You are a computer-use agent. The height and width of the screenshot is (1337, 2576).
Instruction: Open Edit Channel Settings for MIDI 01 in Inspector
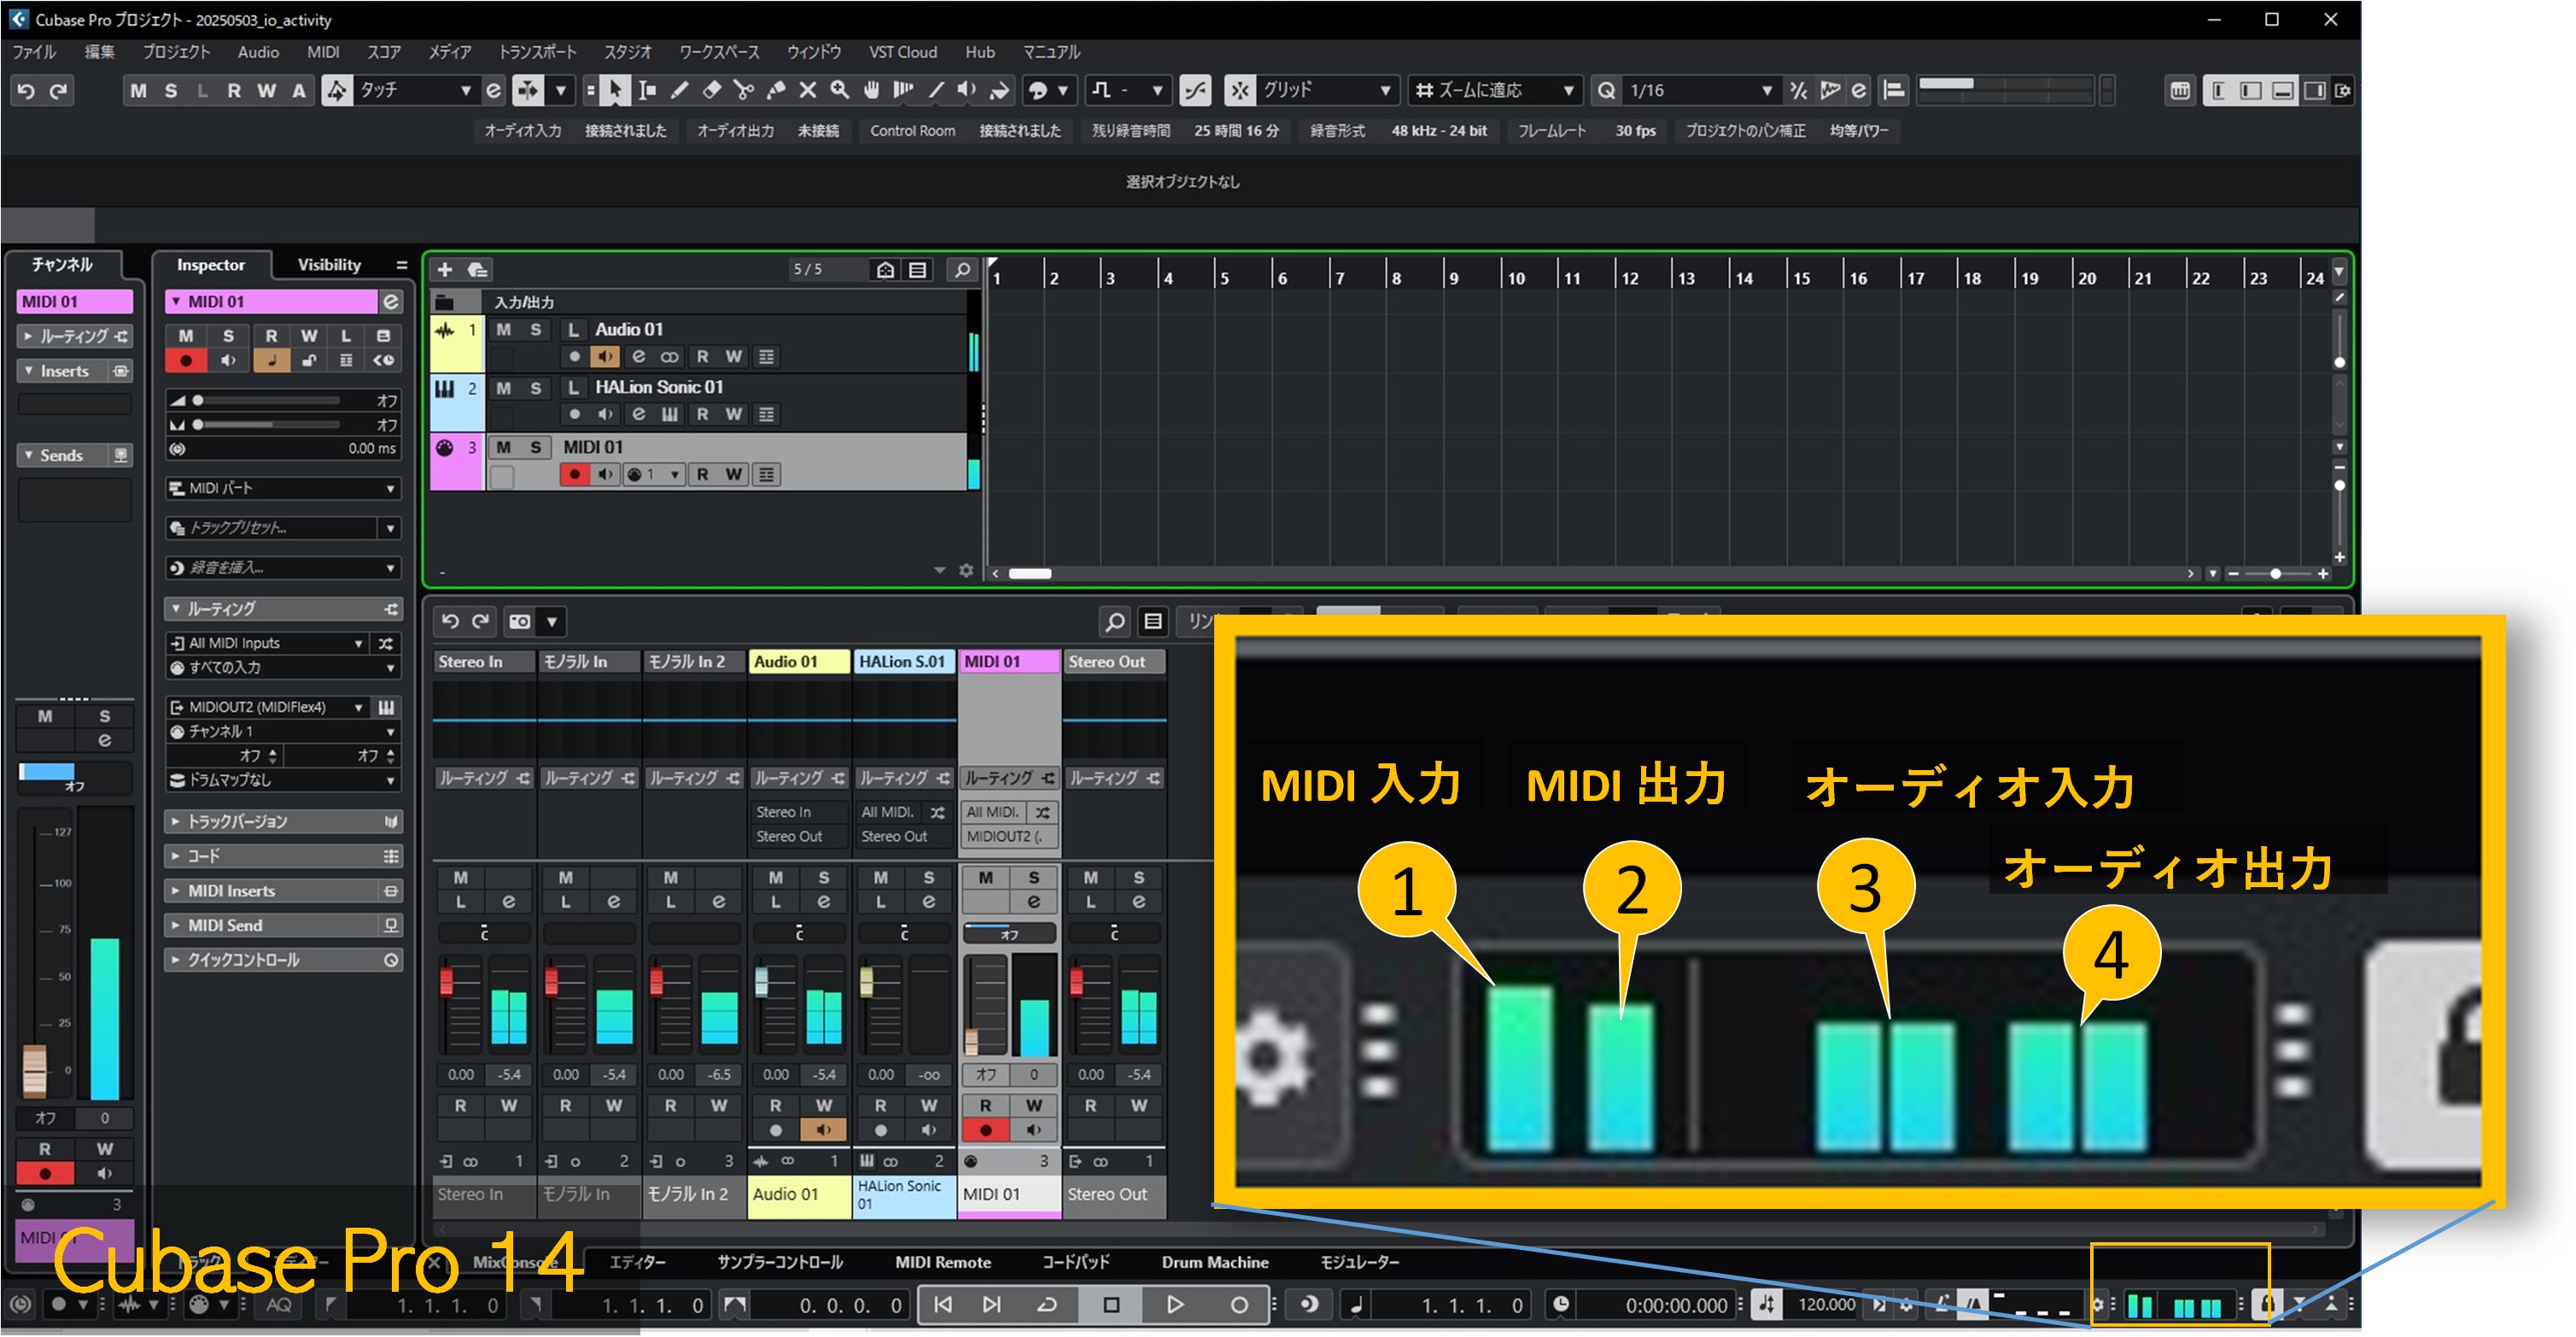[391, 302]
